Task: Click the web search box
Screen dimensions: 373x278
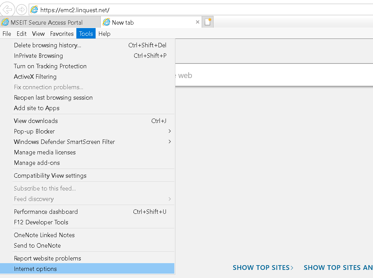Action: [274, 75]
